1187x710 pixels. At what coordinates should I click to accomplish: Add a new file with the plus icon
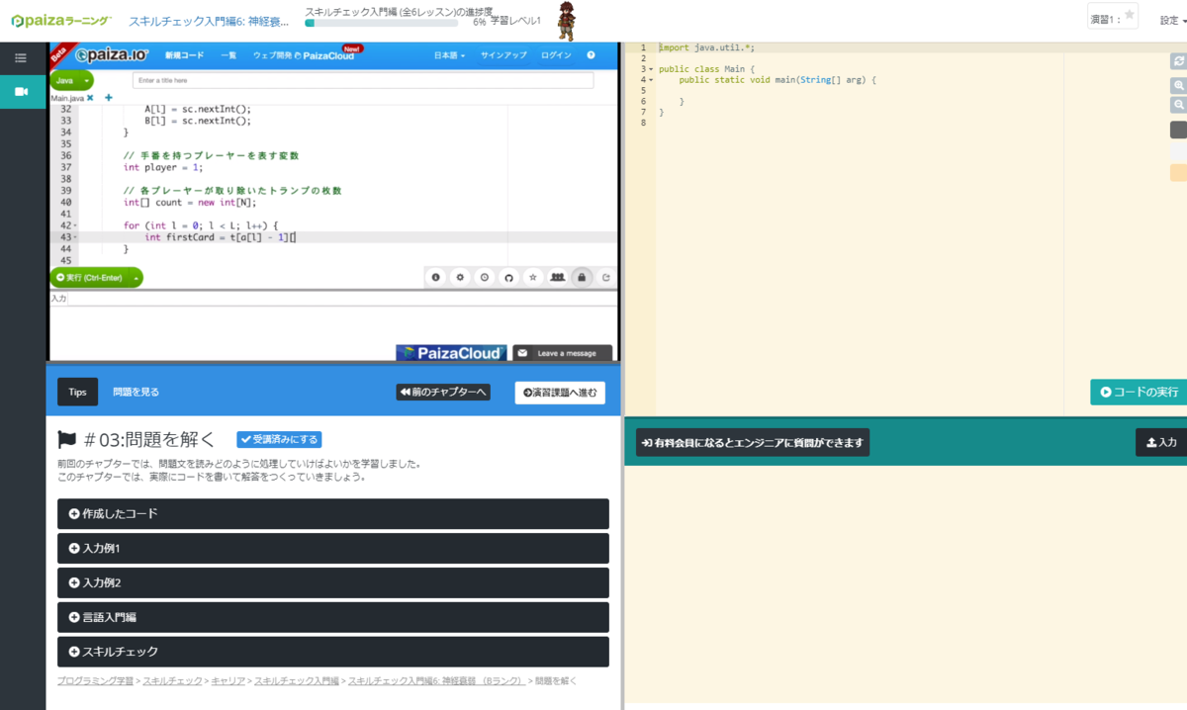(108, 98)
